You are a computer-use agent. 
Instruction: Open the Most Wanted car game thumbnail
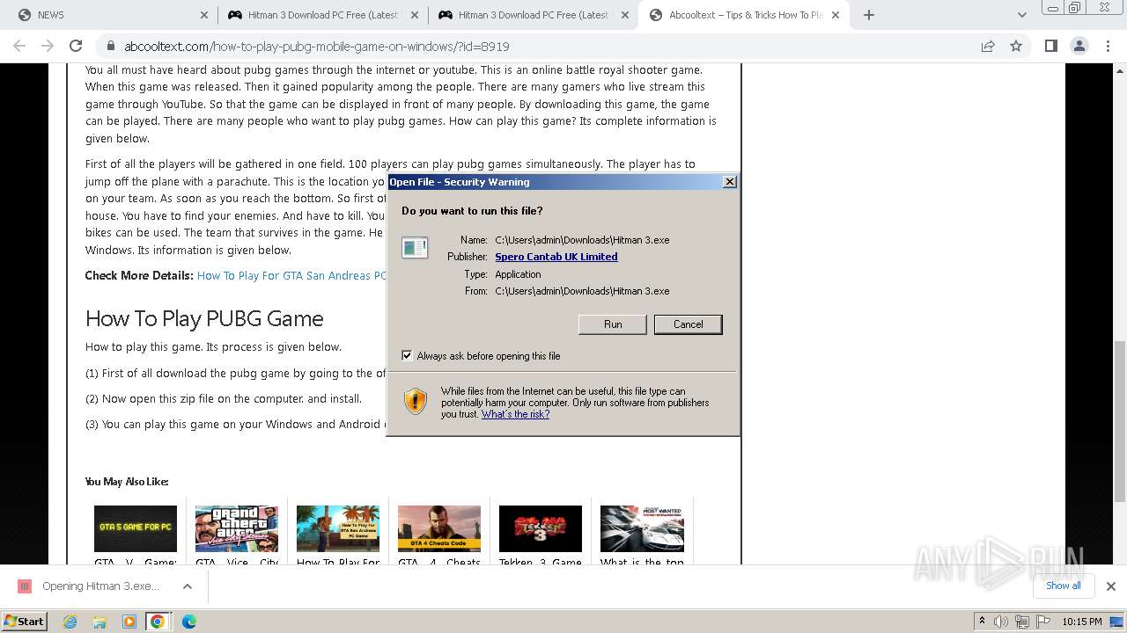642,528
